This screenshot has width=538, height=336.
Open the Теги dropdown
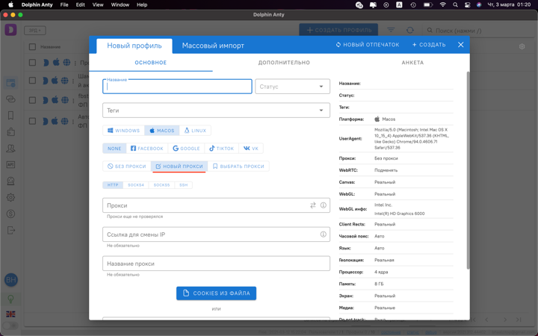tap(216, 111)
